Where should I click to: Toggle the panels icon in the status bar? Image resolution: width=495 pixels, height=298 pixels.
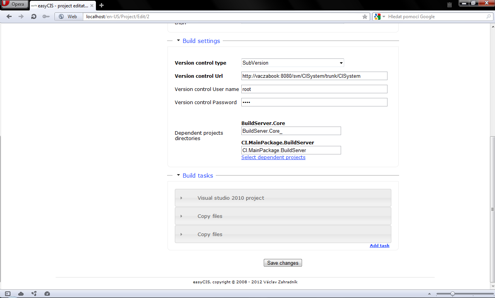pos(8,294)
